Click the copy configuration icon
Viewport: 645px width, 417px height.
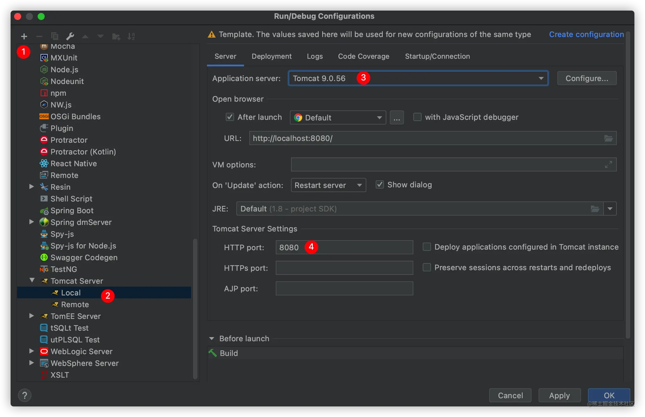[55, 36]
